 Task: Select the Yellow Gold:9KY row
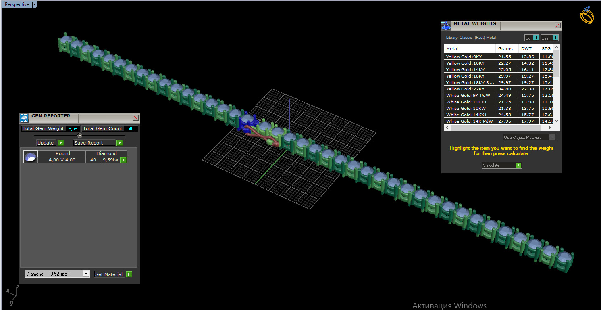pos(499,57)
